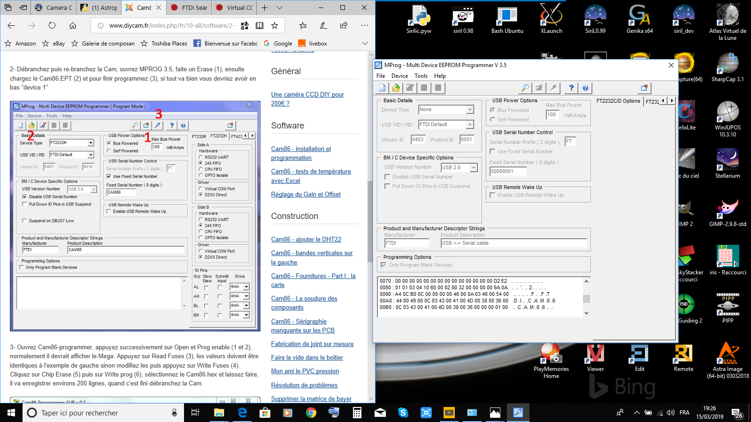Show more Edge tabs with chevron

pyautogui.click(x=280, y=8)
